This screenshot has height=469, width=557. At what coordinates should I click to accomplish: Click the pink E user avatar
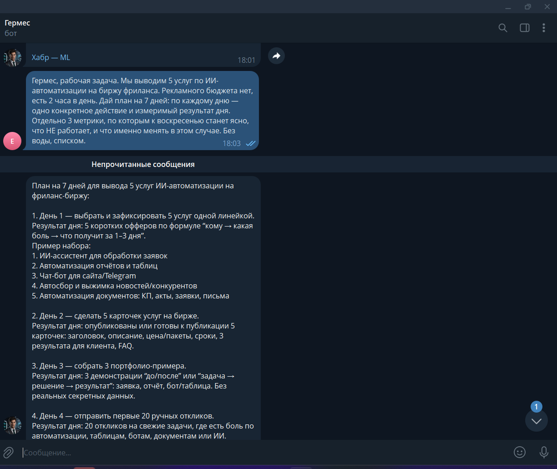pyautogui.click(x=12, y=141)
